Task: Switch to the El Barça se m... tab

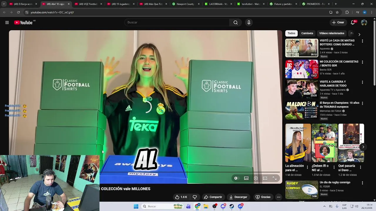Action: coord(23,4)
